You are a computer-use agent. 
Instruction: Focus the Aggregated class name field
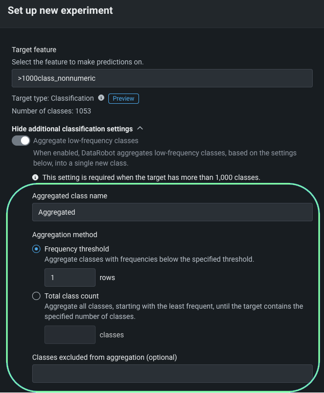(172, 212)
